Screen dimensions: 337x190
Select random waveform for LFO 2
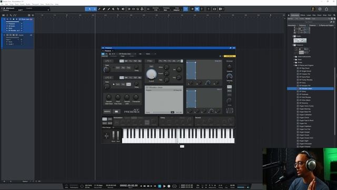(140, 78)
